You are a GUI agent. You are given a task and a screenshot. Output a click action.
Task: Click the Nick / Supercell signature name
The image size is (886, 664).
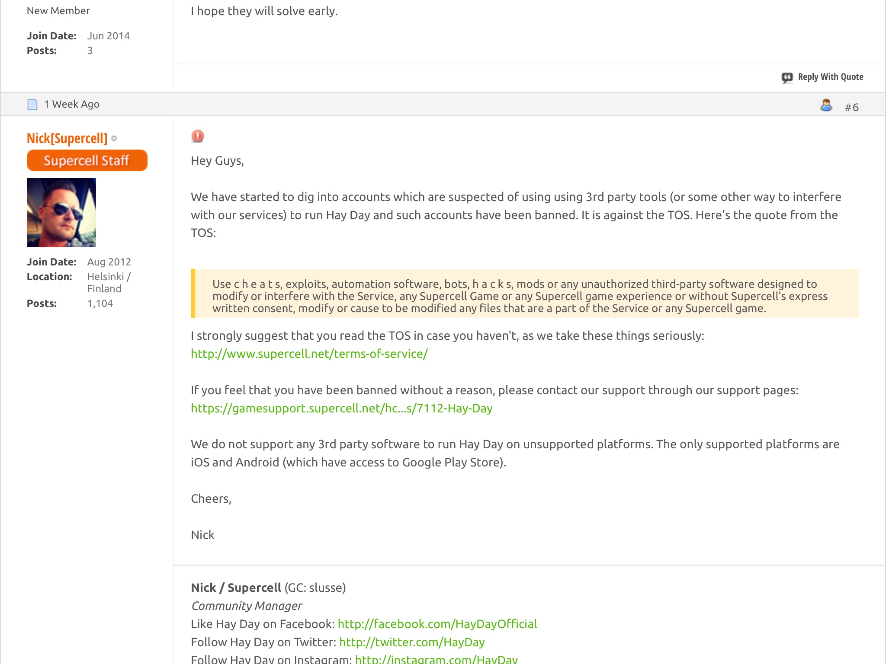(x=236, y=588)
